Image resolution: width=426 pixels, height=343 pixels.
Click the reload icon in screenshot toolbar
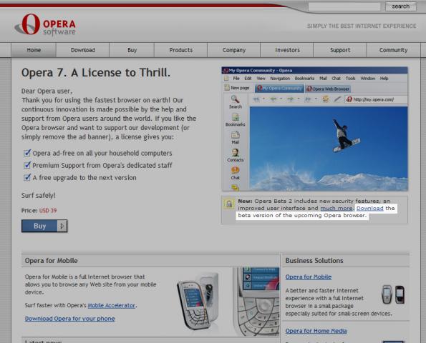point(325,99)
